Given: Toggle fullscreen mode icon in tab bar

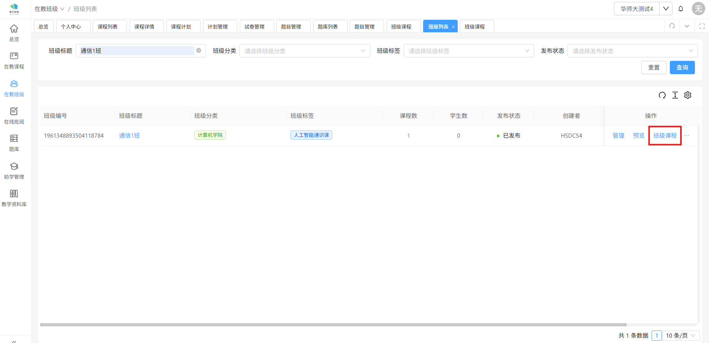Looking at the screenshot, I should coord(702,26).
